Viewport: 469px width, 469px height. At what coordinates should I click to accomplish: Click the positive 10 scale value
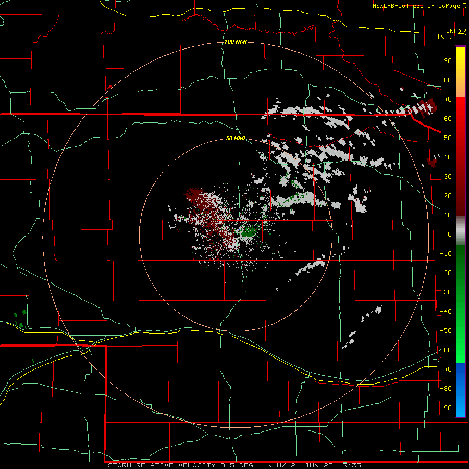pyautogui.click(x=448, y=215)
